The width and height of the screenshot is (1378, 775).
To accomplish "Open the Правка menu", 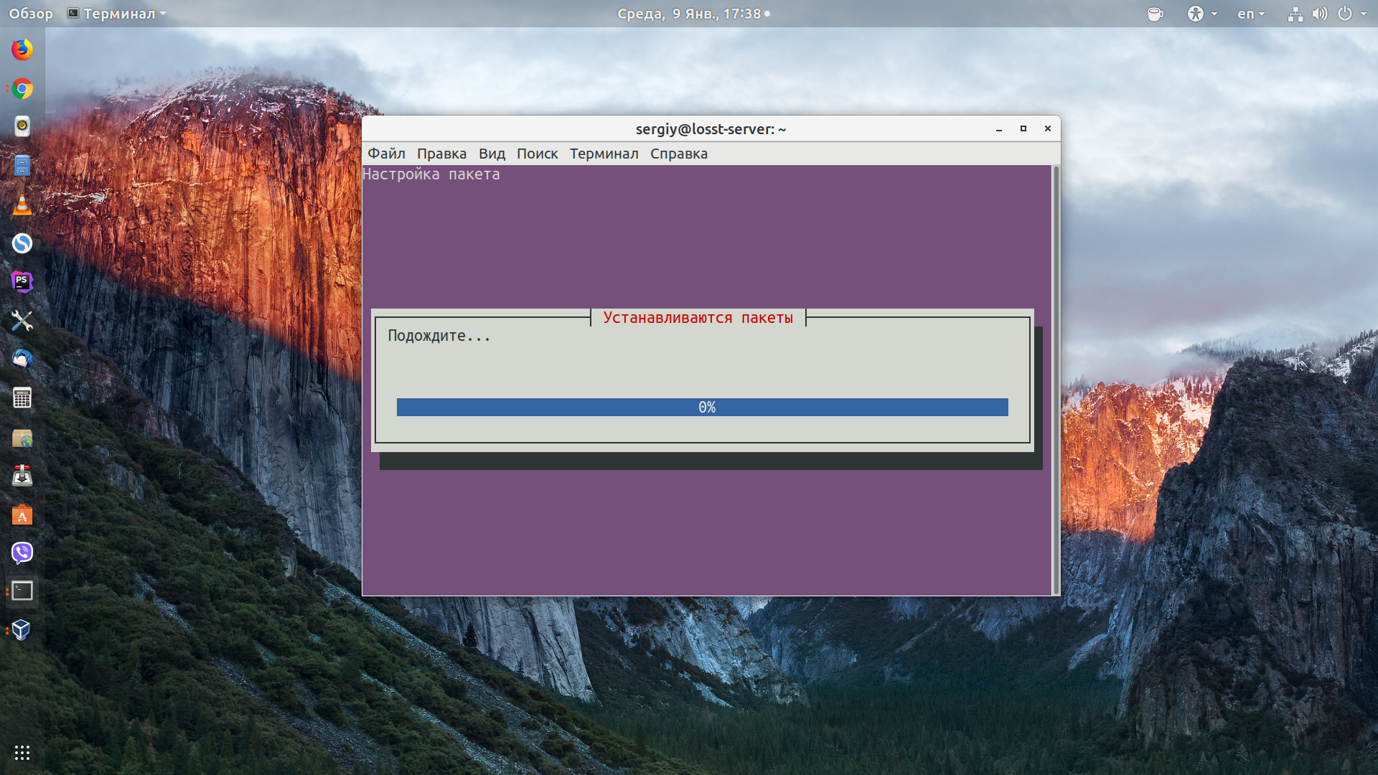I will click(x=441, y=154).
